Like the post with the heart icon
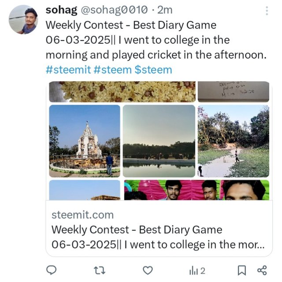Screen dimensions: 282x282 (148, 270)
